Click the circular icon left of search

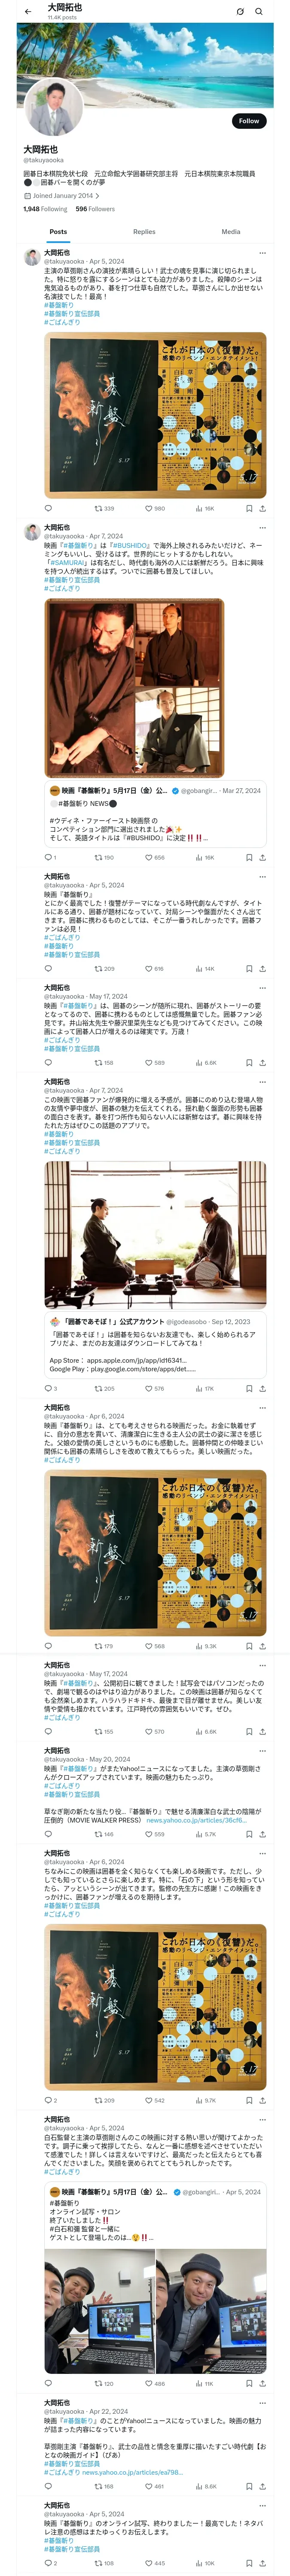click(x=240, y=12)
